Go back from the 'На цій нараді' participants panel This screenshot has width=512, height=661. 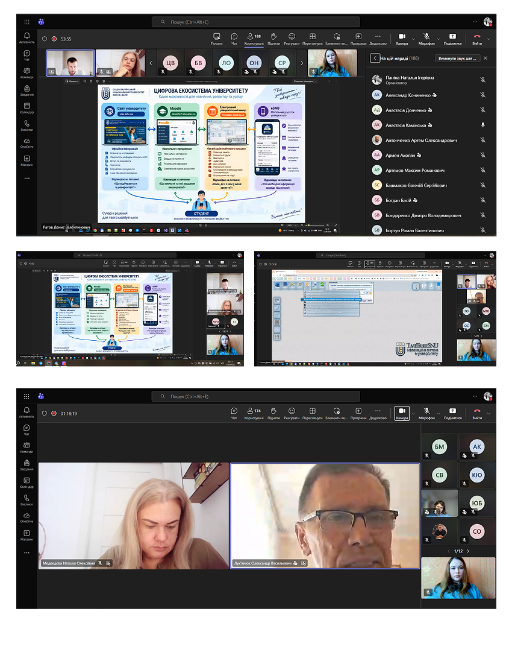[x=375, y=58]
